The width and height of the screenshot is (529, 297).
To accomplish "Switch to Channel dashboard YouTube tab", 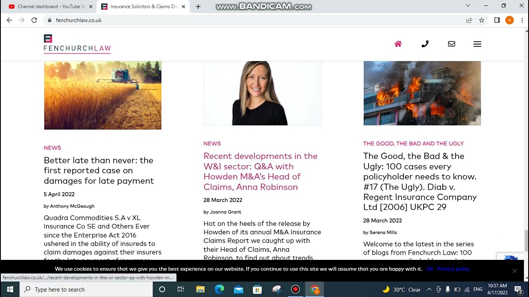I will 50,7.
